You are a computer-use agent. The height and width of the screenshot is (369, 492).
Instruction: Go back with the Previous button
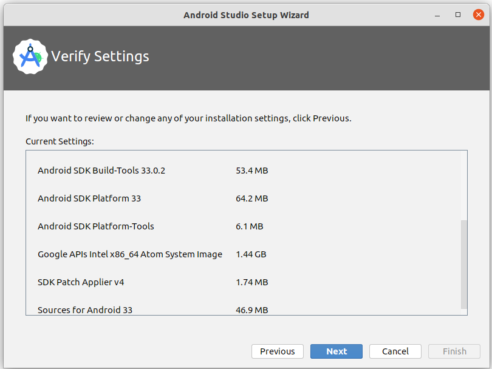coord(277,351)
